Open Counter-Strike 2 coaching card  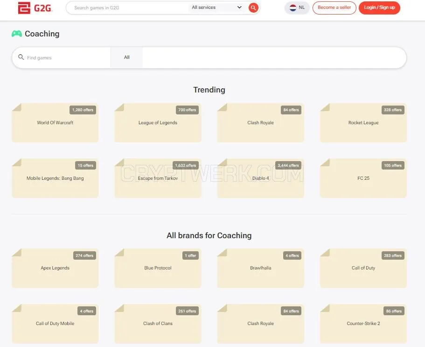(x=363, y=323)
